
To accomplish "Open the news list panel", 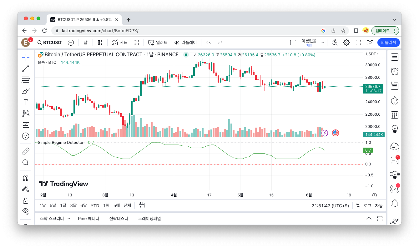I will (395, 85).
